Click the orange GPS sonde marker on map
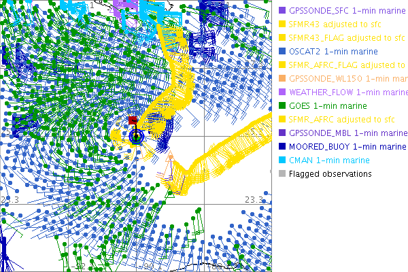This screenshot has width=408, height=272. coord(171,157)
